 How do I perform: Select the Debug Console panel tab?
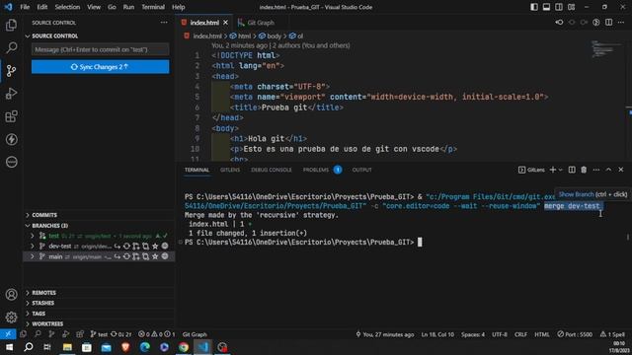coord(272,170)
